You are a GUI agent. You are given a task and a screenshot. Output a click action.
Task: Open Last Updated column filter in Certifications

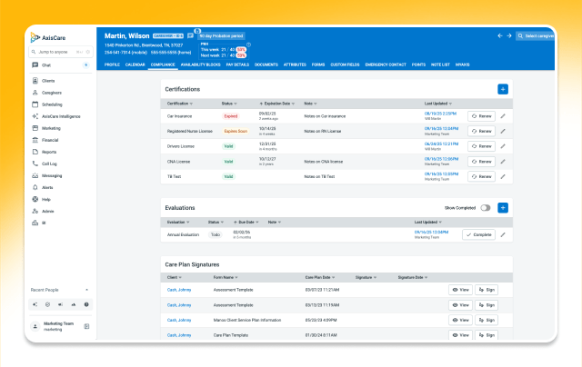[452, 104]
